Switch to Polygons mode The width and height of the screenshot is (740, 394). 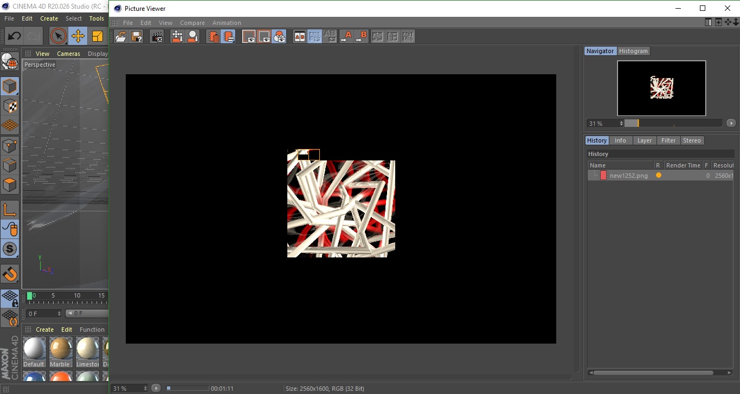[x=9, y=185]
